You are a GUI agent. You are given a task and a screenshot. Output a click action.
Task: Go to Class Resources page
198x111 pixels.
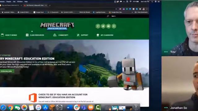[x=35, y=35]
